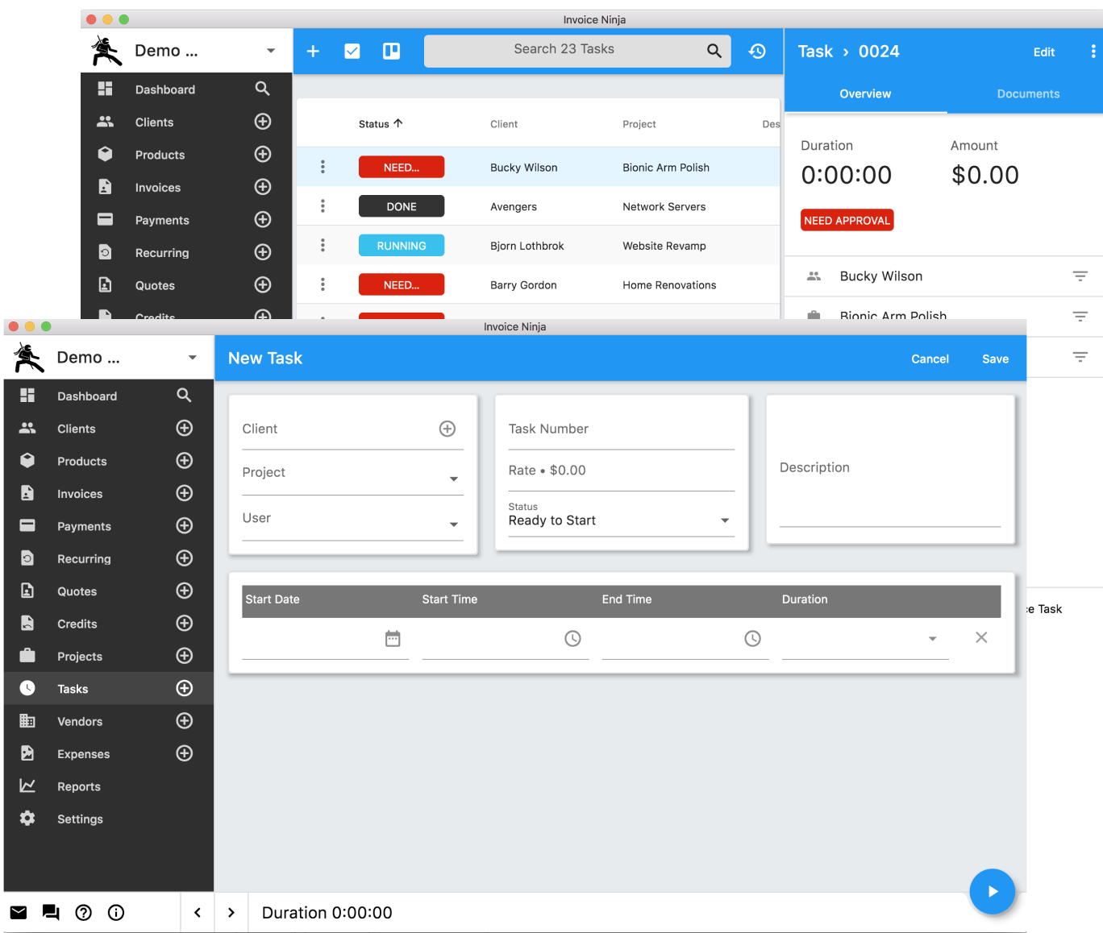The image size is (1103, 933).
Task: Click the search magnifier in Search 23 Tasks field
Action: point(714,51)
